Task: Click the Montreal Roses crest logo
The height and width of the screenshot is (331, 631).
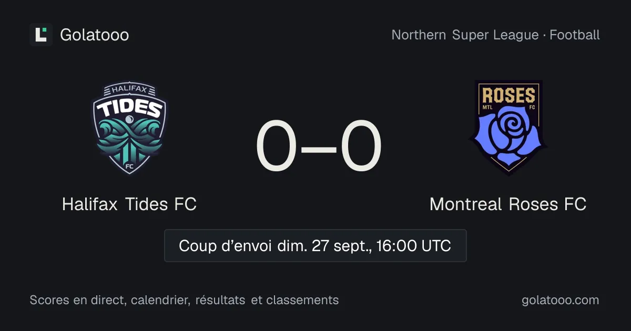Action: (x=508, y=128)
